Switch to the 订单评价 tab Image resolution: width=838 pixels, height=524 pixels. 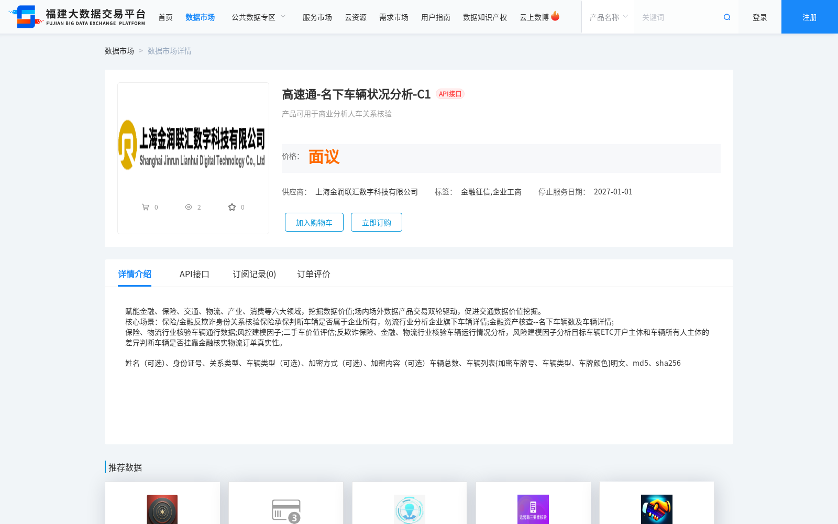[x=314, y=274]
